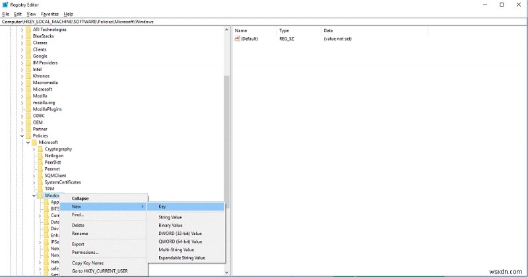Screen dimensions: 528x277
Task: Select the Macromedia folder icon
Action: point(28,83)
